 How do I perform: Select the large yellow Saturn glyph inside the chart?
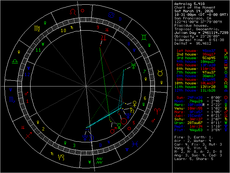point(132,110)
